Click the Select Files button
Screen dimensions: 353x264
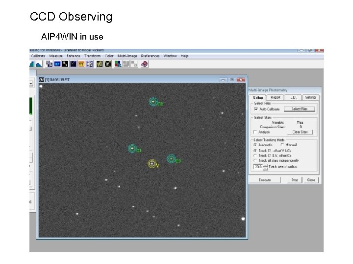pos(300,109)
